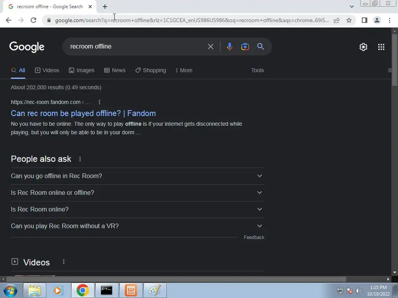This screenshot has width=398, height=298.
Task: Bookmark this page with the star icon
Action: (x=349, y=20)
